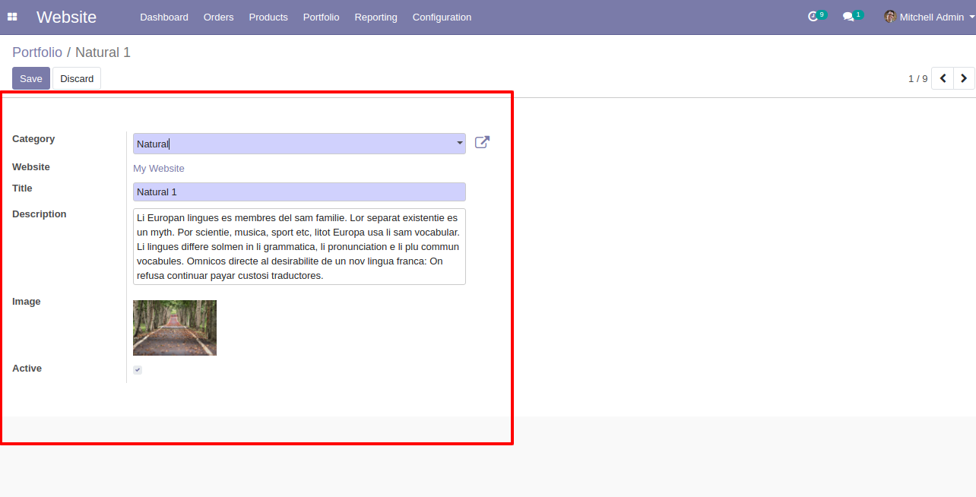Viewport: 976px width, 497px height.
Task: Discard the changes
Action: tap(77, 78)
